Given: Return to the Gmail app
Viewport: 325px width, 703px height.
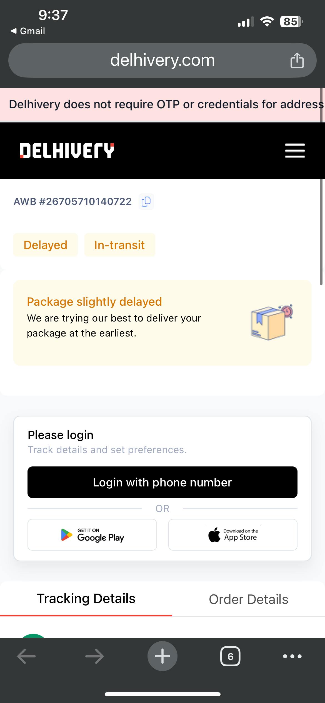Looking at the screenshot, I should [x=28, y=31].
